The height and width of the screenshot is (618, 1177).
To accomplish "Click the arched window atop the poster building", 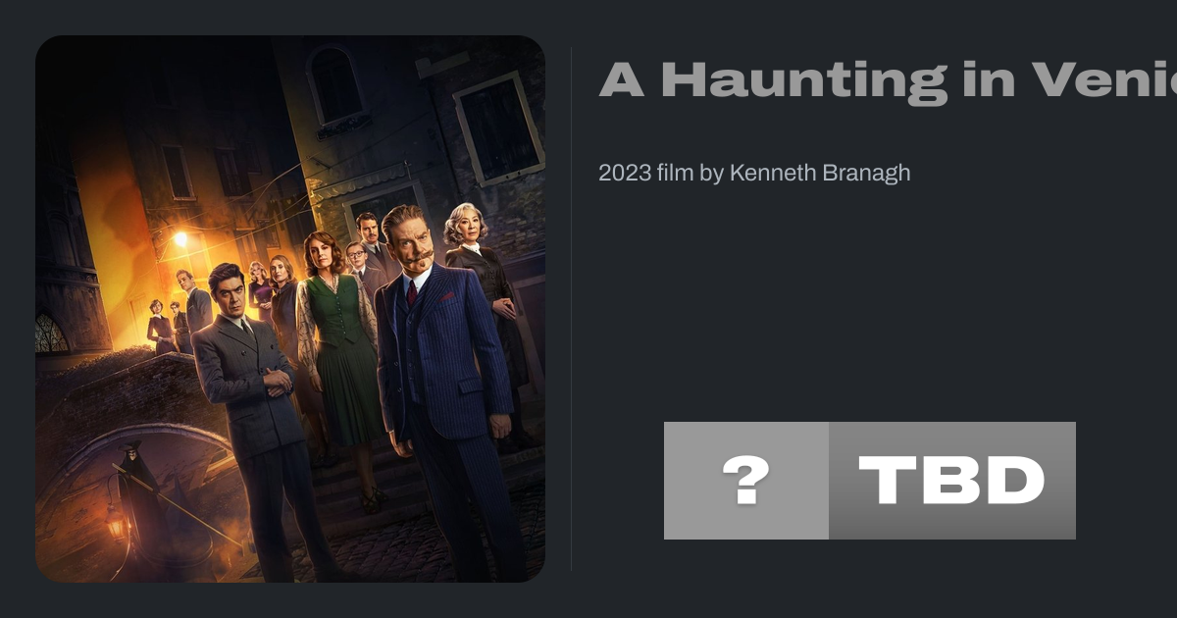I will [x=336, y=83].
